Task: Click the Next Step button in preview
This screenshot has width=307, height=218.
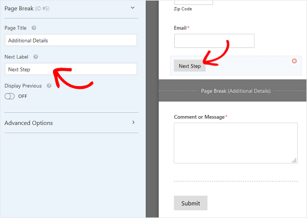Action: (190, 66)
